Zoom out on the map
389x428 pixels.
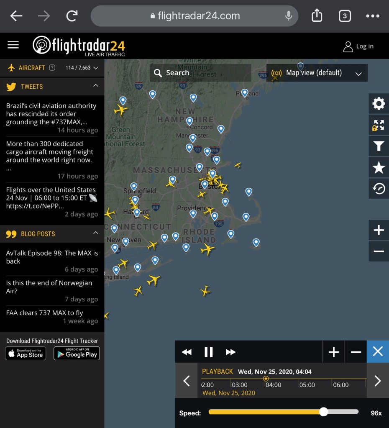(379, 251)
